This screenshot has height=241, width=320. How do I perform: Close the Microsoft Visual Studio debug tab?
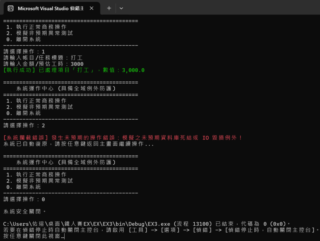click(x=92, y=8)
